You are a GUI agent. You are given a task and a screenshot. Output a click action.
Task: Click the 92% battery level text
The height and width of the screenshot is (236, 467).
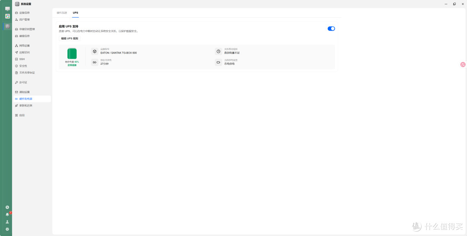click(77, 62)
